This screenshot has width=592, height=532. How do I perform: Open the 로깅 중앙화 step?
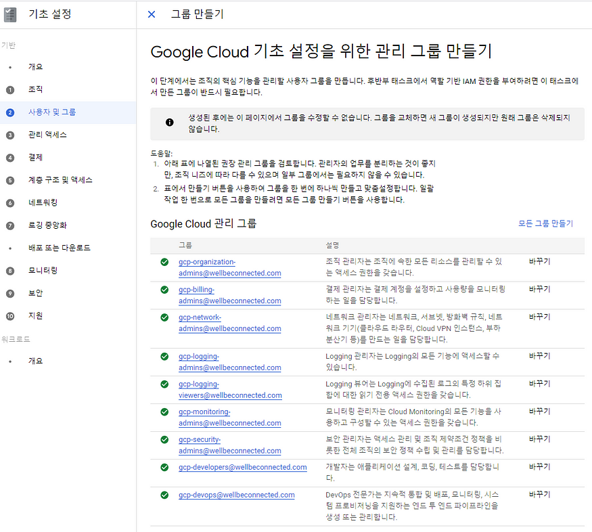[47, 225]
